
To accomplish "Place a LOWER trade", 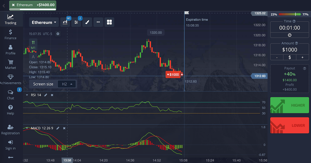I will pos(289,125).
